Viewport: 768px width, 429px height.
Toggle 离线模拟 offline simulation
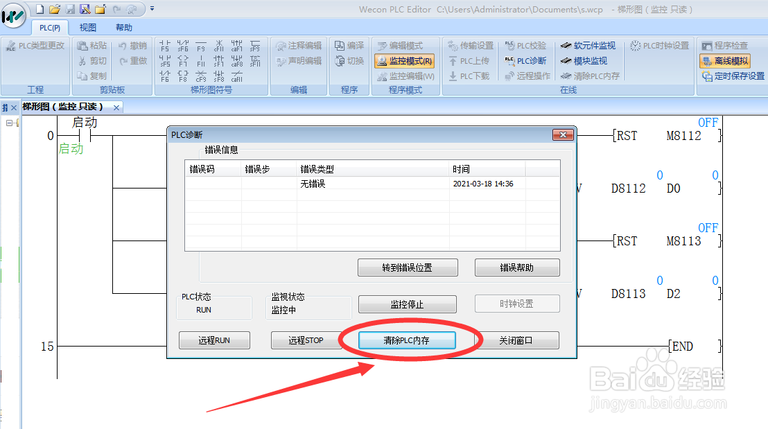tap(725, 61)
